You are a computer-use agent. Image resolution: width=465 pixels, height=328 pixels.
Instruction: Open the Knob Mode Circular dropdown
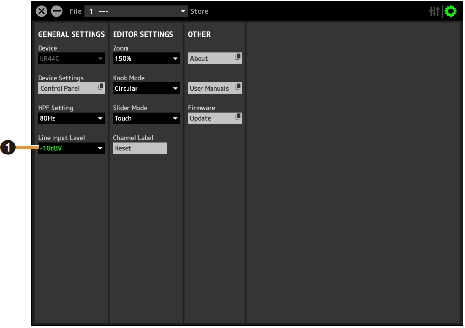[x=146, y=89]
